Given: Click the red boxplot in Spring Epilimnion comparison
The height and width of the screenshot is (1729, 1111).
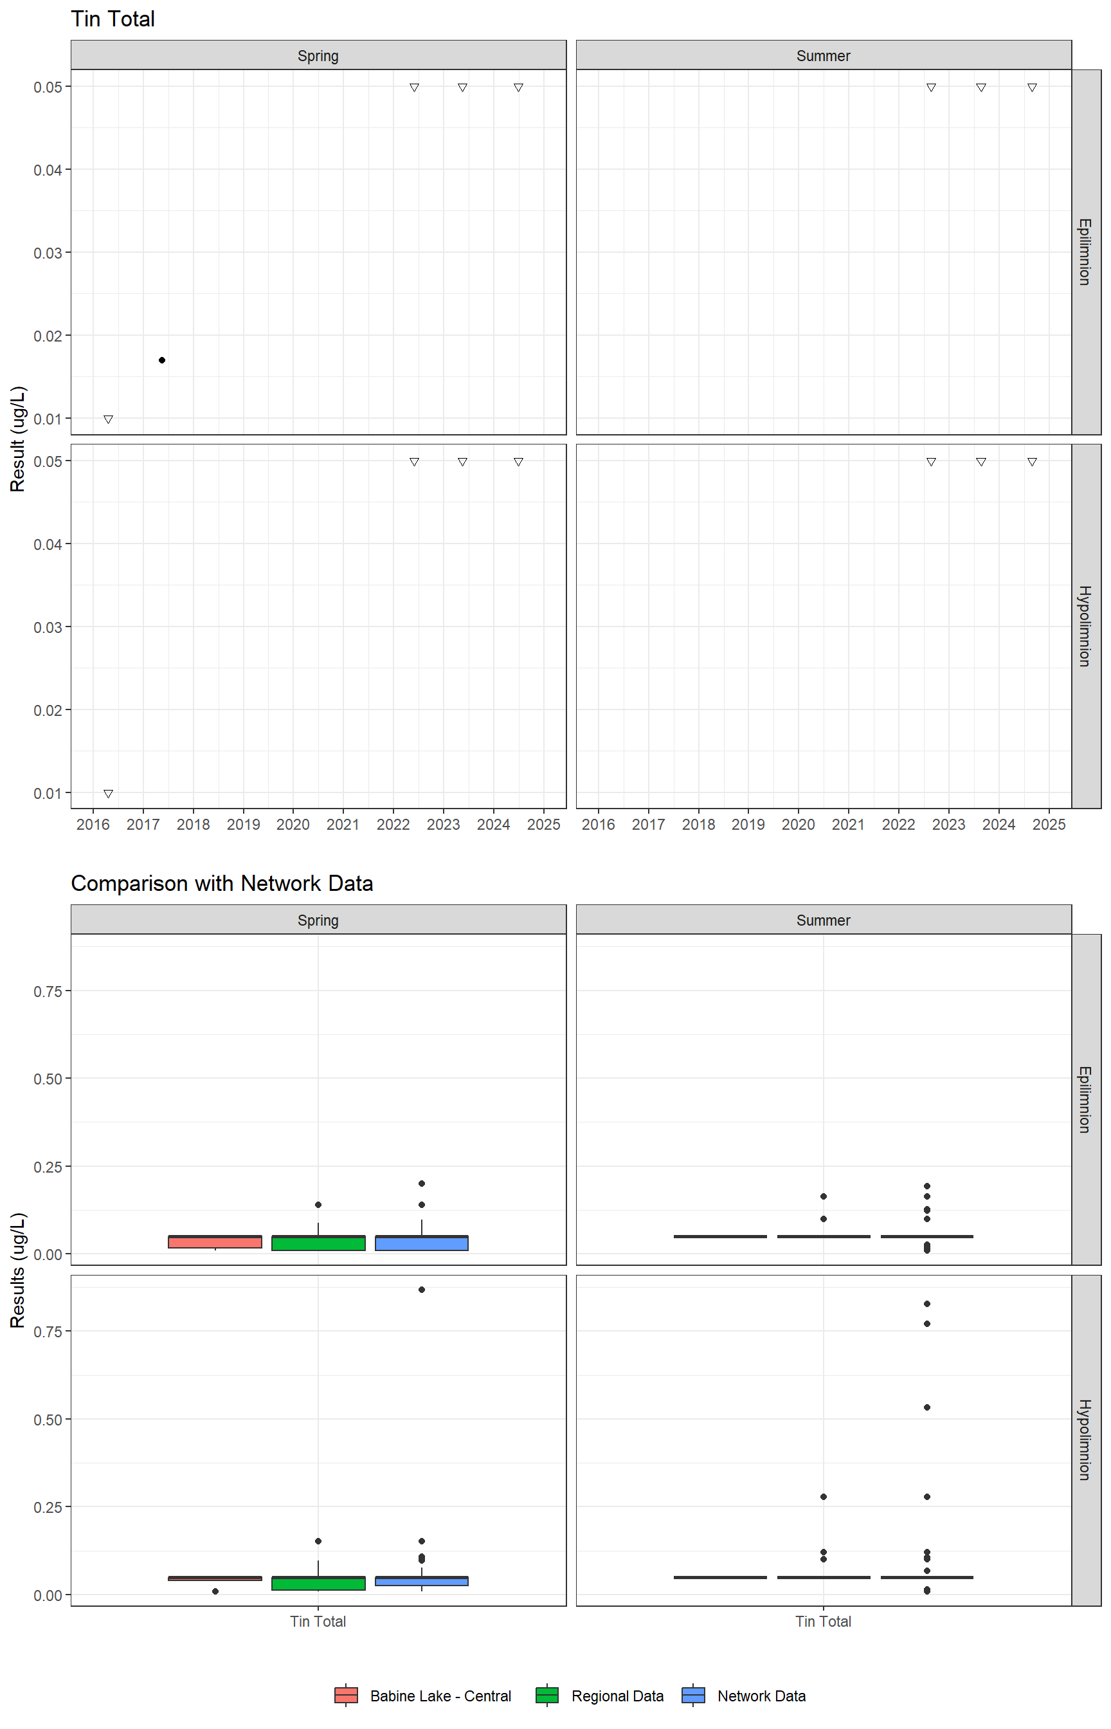Looking at the screenshot, I should point(215,1242).
